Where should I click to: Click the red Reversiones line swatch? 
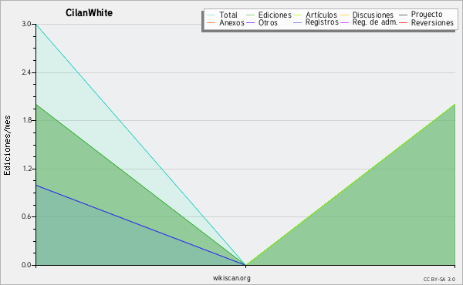coord(403,22)
